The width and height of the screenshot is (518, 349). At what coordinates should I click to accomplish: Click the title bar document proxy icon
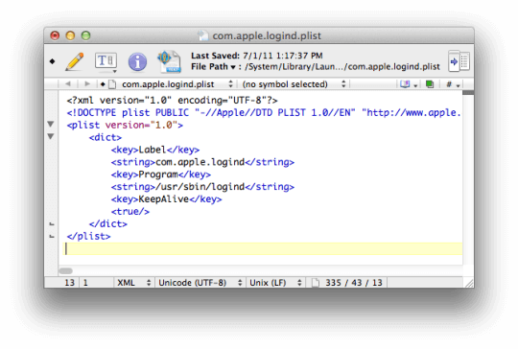click(x=202, y=35)
